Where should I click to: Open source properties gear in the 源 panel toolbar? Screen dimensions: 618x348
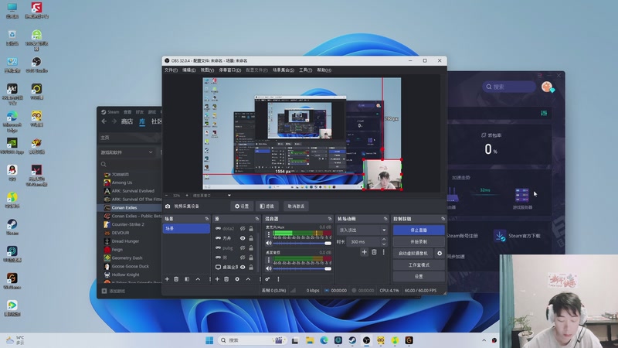(237, 279)
